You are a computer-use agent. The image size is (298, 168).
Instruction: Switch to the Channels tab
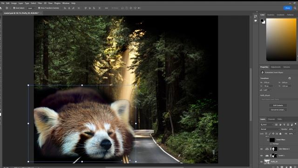click(271, 119)
